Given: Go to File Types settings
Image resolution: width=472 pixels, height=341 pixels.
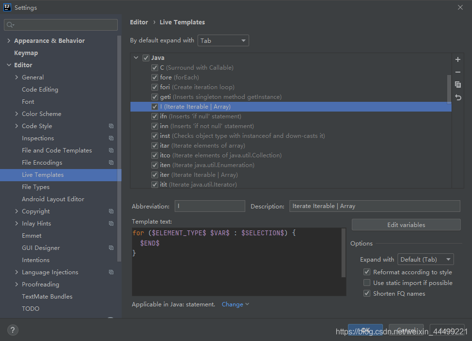Looking at the screenshot, I should 36,187.
